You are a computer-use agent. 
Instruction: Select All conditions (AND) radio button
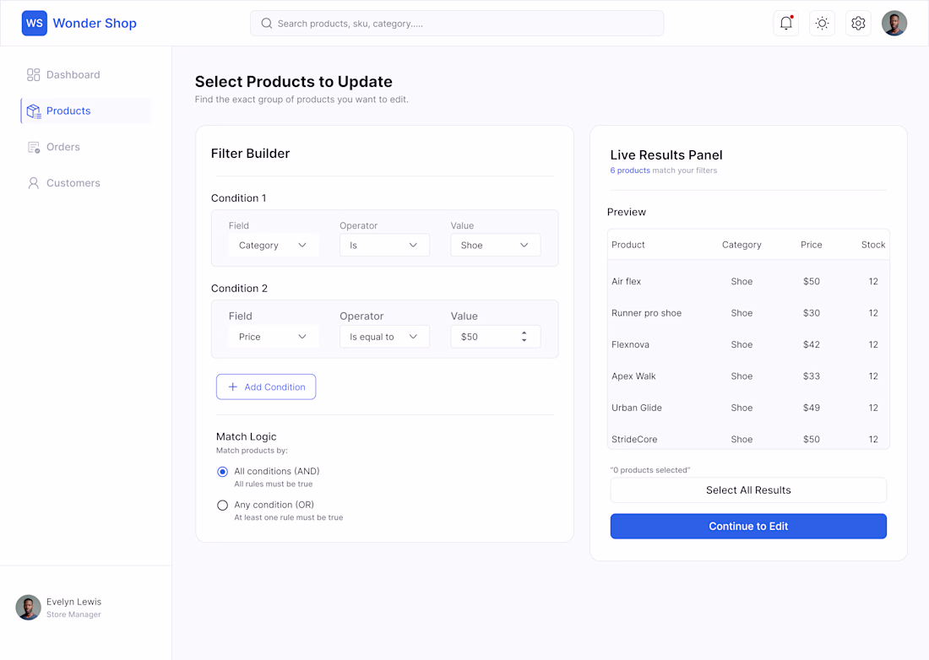pyautogui.click(x=223, y=472)
